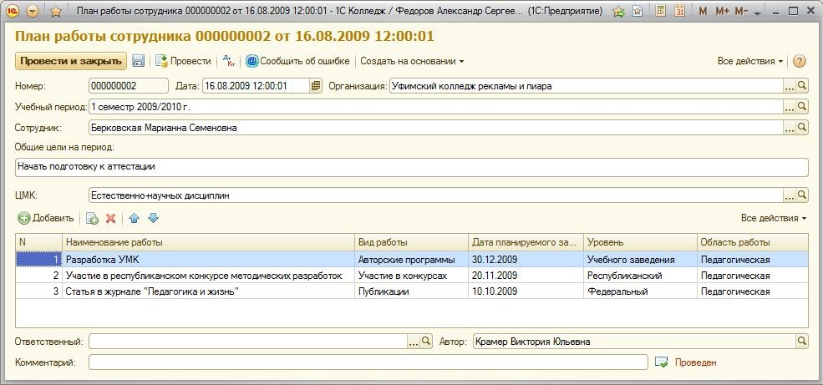Image resolution: width=823 pixels, height=385 pixels.
Task: Select the cell "Статья в журнале "Педагогика и жизнь""
Action: (208, 291)
